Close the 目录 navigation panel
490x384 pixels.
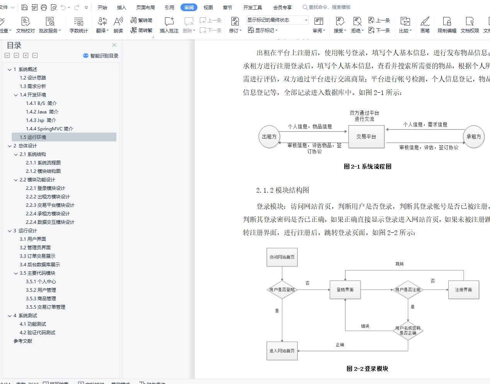point(114,45)
